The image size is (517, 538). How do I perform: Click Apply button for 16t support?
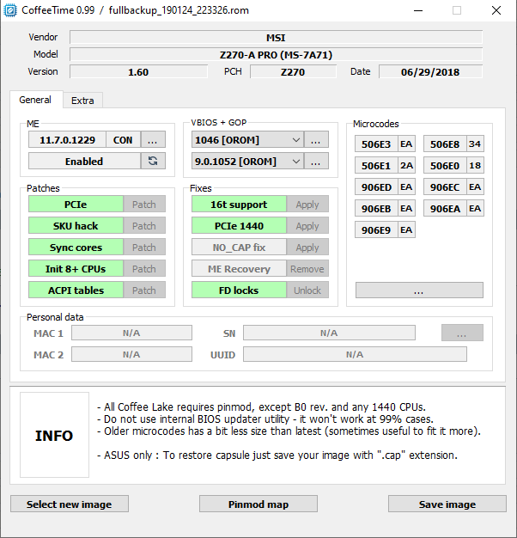pos(307,205)
